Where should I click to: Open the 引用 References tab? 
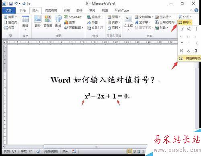[x=67, y=10]
